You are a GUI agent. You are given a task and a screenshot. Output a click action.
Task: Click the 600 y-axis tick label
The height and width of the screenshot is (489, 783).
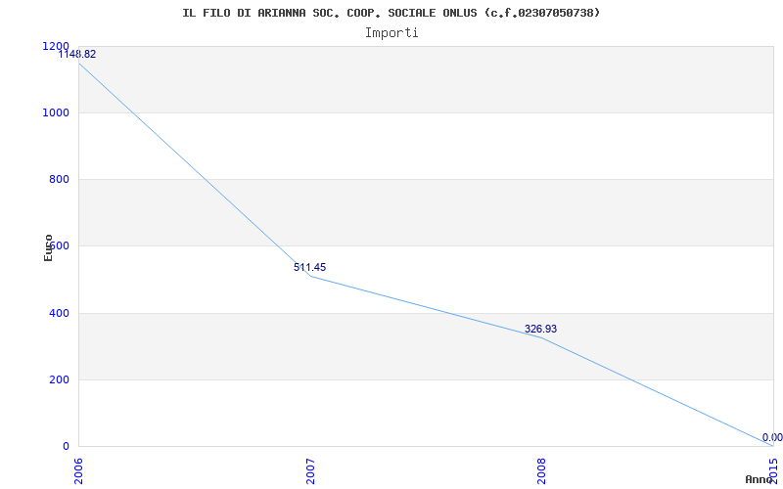click(59, 246)
